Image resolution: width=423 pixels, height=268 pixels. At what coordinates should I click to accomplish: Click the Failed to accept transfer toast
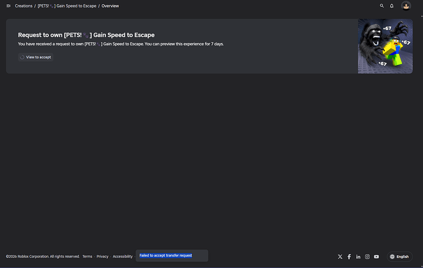click(x=172, y=256)
